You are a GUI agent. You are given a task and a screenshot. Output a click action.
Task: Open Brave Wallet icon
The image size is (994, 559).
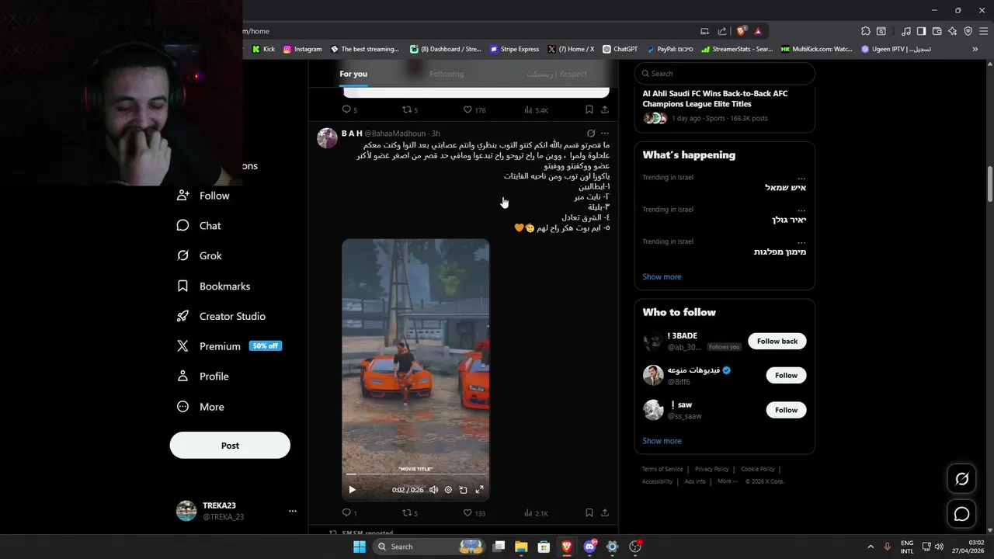[x=937, y=31]
